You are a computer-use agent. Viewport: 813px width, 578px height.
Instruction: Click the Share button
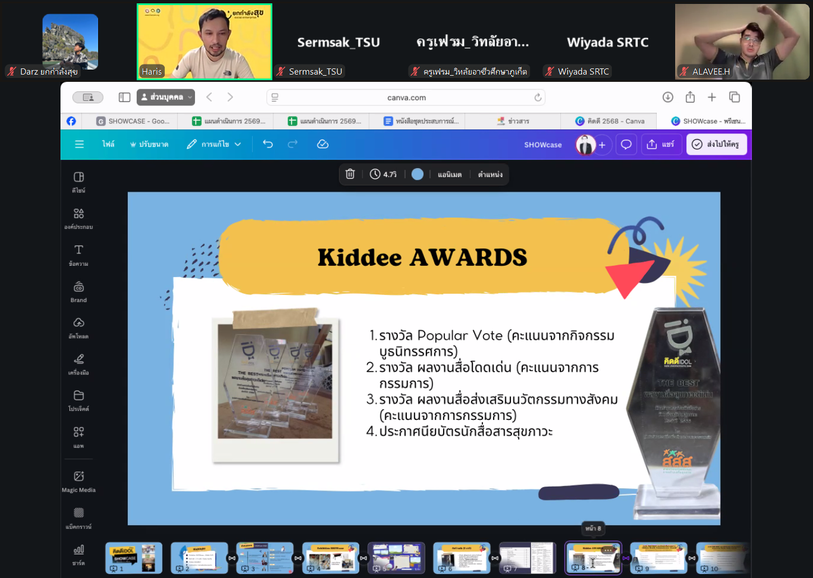point(661,144)
